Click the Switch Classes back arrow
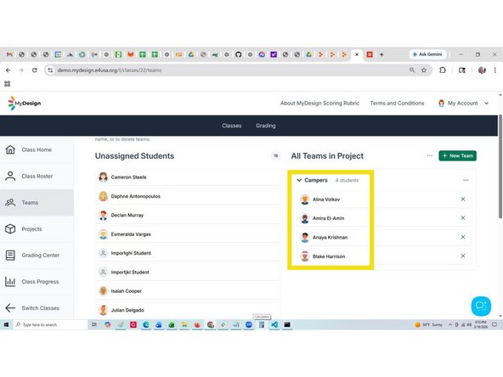This screenshot has width=503, height=377. [10, 307]
